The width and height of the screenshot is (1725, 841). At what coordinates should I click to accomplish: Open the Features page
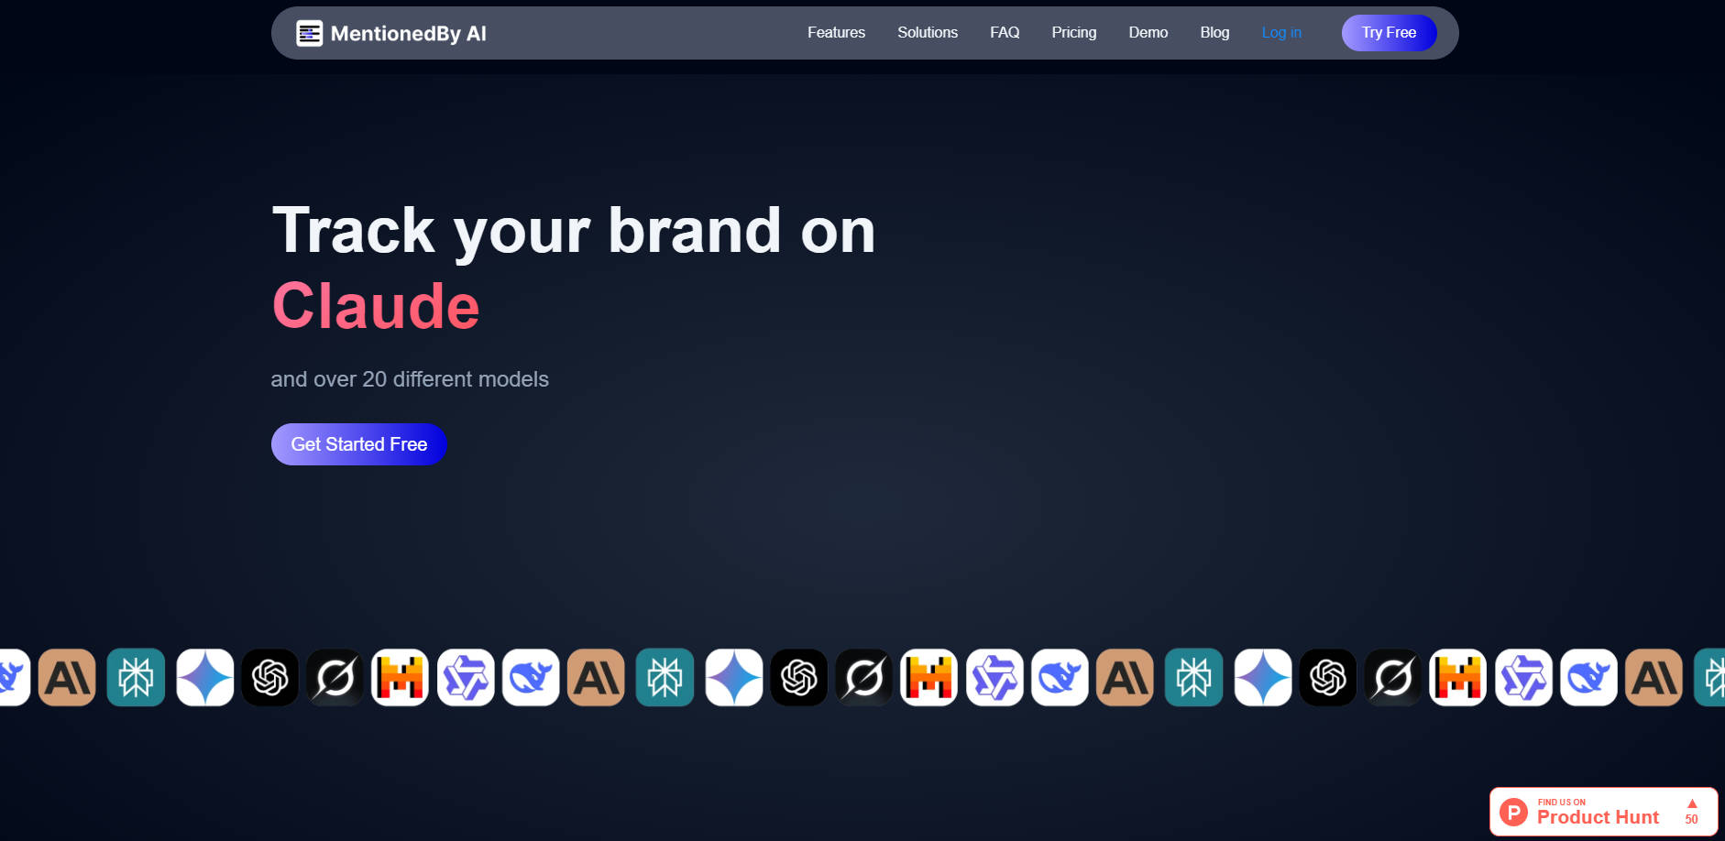(835, 32)
